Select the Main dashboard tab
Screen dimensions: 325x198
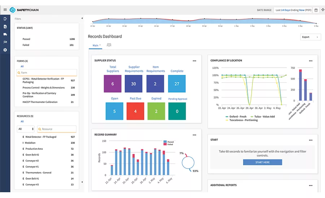click(x=95, y=45)
